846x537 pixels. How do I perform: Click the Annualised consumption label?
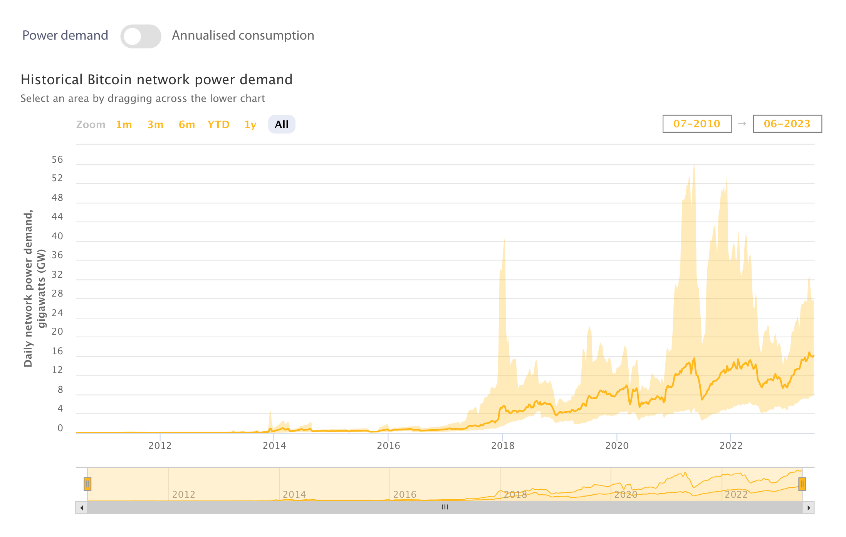243,35
